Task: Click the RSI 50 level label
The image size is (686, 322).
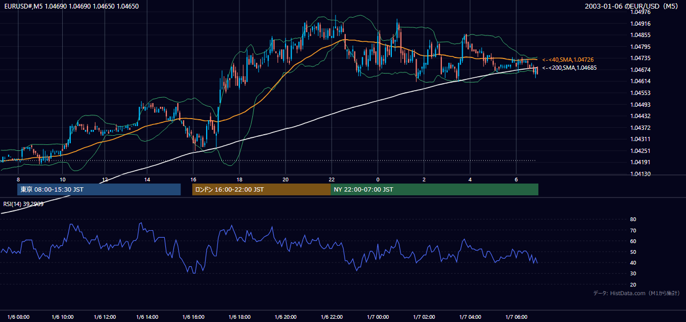Action: coord(633,252)
